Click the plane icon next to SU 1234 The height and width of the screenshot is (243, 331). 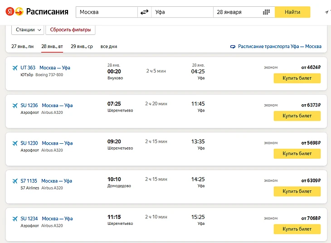(x=15, y=219)
